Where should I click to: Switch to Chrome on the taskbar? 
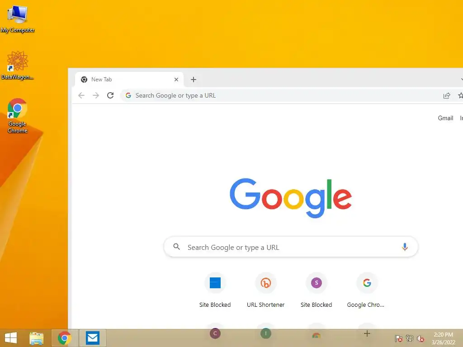65,338
